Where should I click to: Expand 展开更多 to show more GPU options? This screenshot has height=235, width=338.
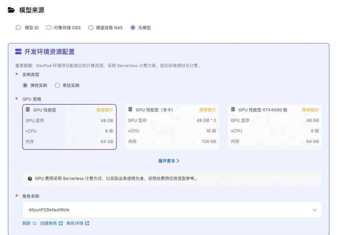169,160
